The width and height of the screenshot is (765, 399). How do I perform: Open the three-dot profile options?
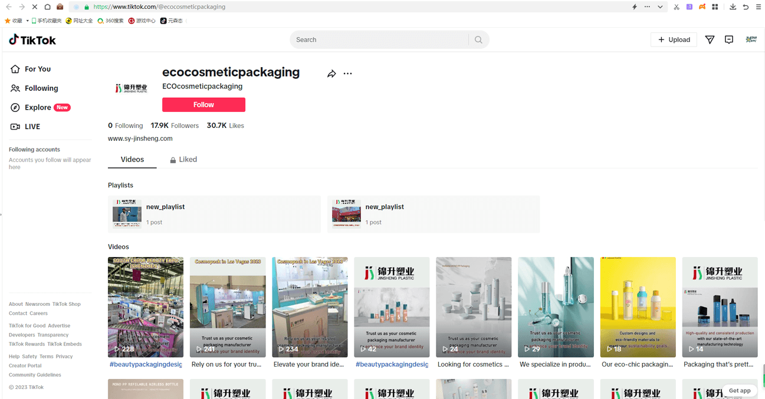click(x=347, y=74)
